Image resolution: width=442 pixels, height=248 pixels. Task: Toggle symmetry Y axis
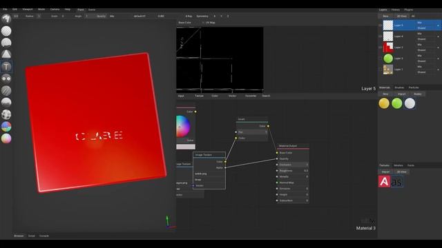(x=221, y=16)
